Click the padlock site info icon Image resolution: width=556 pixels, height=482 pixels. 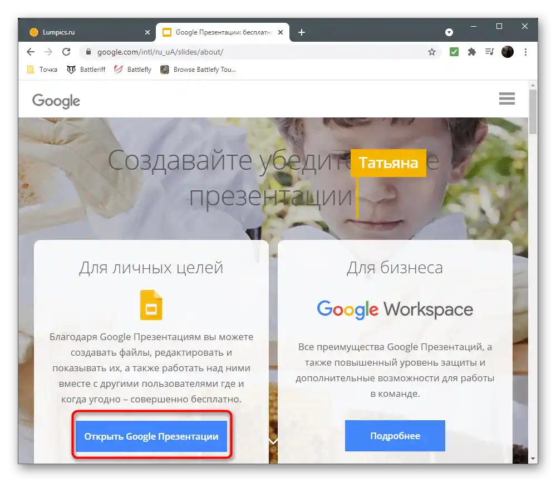click(88, 52)
